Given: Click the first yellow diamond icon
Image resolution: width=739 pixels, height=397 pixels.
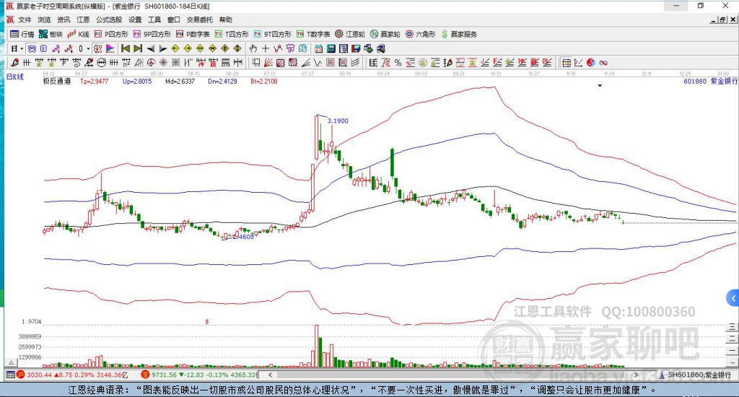Looking at the screenshot, I should [175, 48].
